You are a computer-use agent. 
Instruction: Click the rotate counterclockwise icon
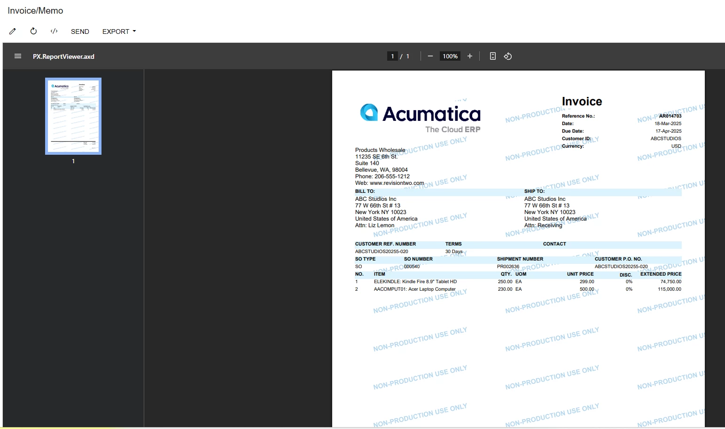507,56
